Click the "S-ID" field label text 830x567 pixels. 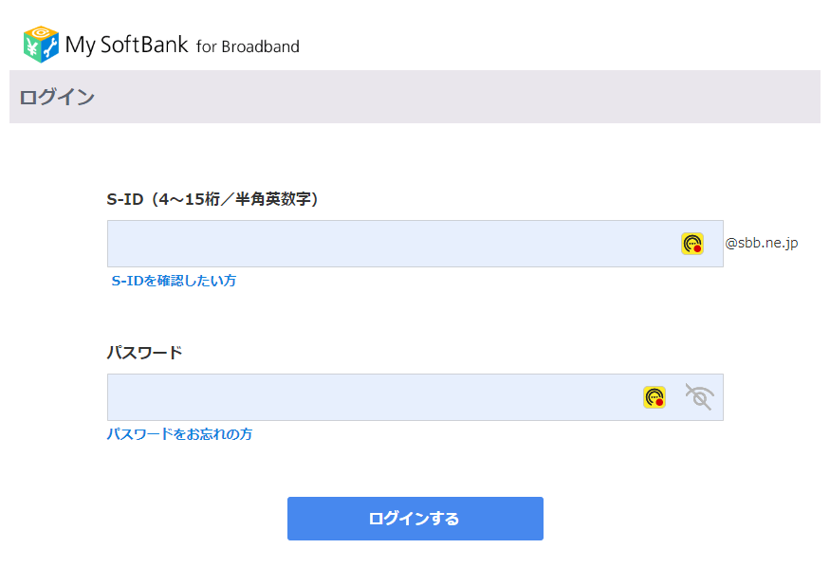pos(124,199)
